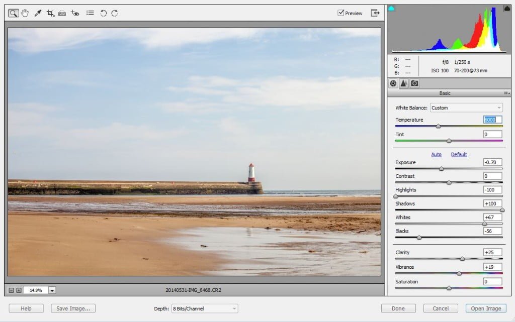This screenshot has height=322, width=515.
Task: Toggle shadow clipping warning on histogram
Action: tap(391, 9)
